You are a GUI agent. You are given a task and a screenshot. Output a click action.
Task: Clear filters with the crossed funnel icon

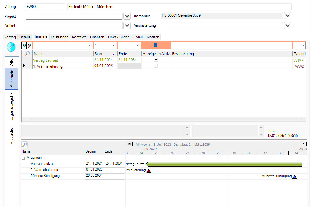29,46
